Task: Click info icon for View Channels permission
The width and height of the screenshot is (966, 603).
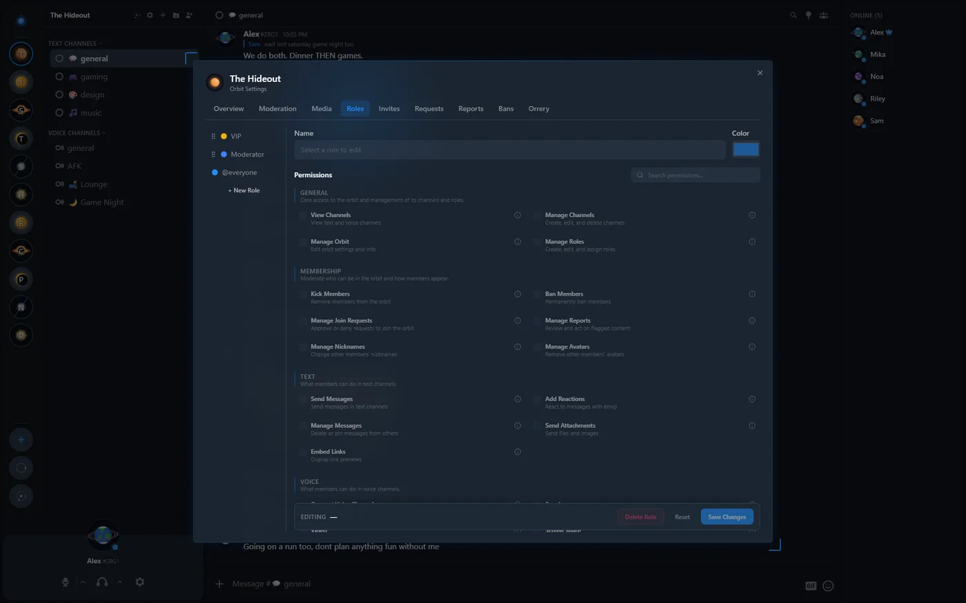Action: (517, 215)
